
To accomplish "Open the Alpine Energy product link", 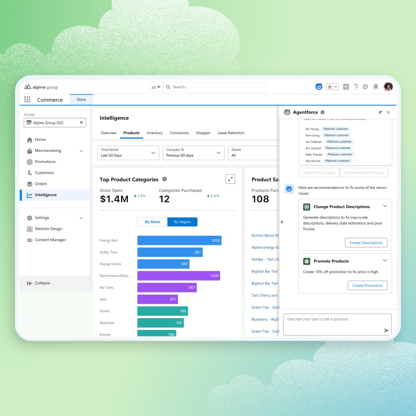I will pos(265,247).
